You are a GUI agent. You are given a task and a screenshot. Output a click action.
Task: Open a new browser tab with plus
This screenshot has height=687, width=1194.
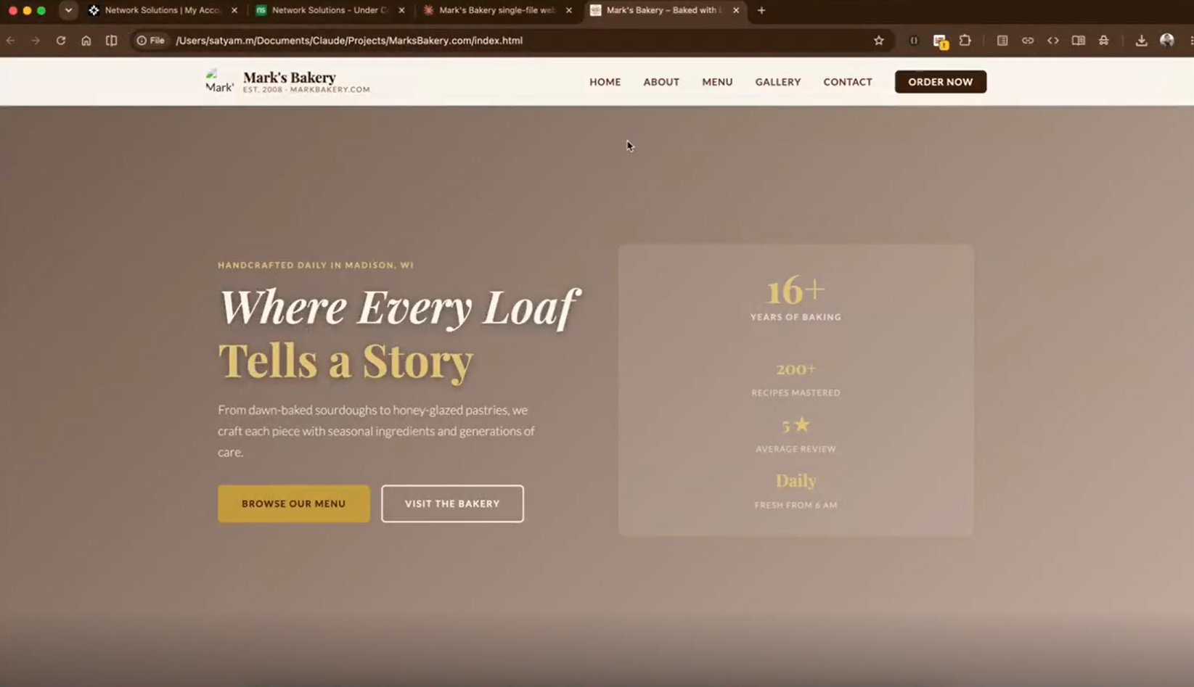click(x=761, y=10)
